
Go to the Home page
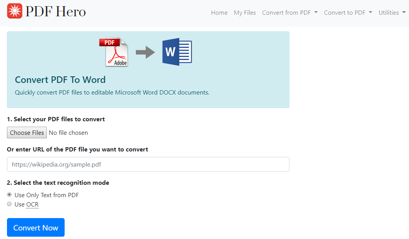click(x=219, y=12)
